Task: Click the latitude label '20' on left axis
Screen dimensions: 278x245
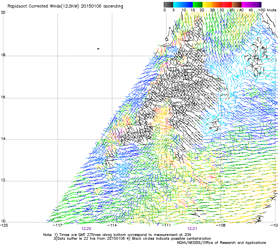Action: (x=3, y=12)
